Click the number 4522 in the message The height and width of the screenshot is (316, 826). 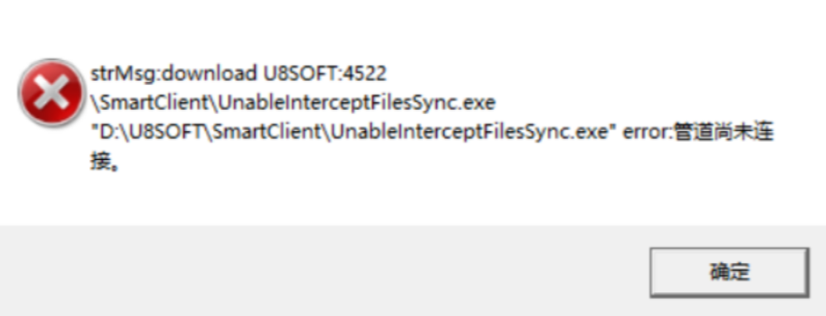coord(365,73)
